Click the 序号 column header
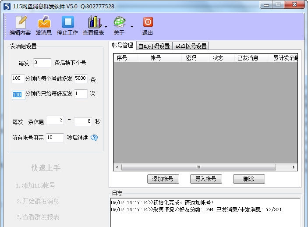The height and width of the screenshot is (227, 308). [126, 58]
